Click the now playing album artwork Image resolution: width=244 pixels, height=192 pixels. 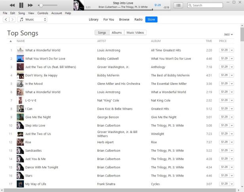[x=79, y=5]
